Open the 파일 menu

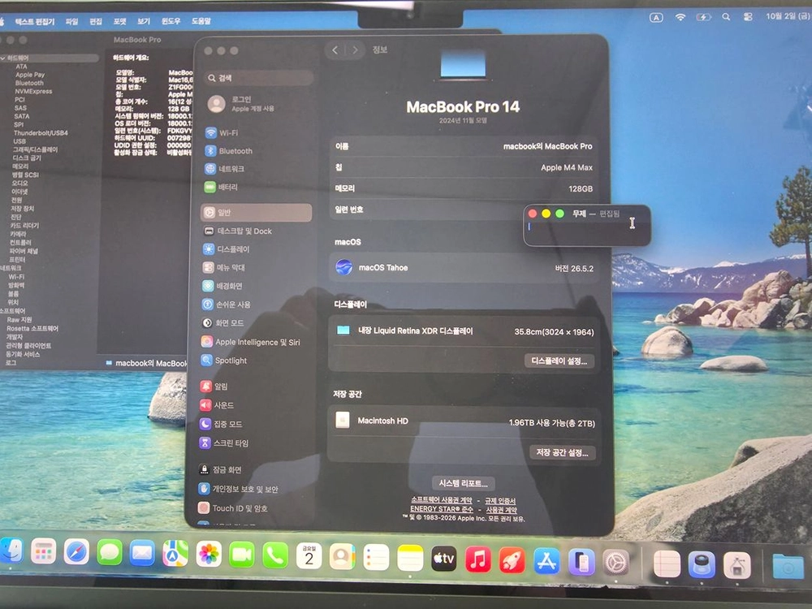pyautogui.click(x=71, y=21)
